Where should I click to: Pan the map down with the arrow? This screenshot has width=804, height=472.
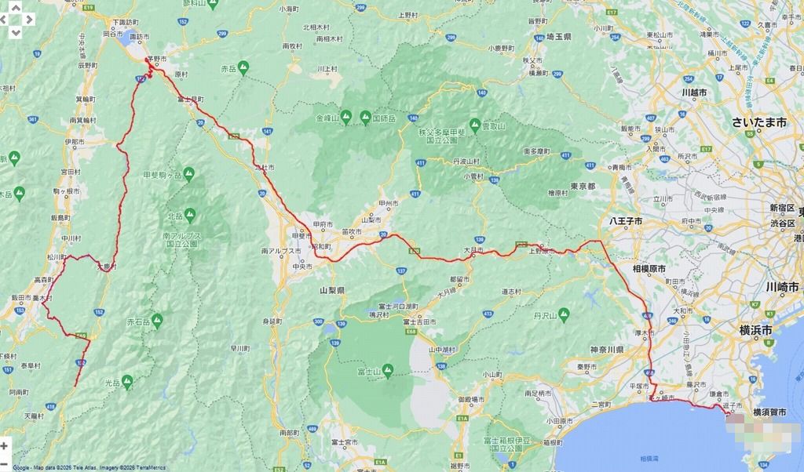(15, 31)
